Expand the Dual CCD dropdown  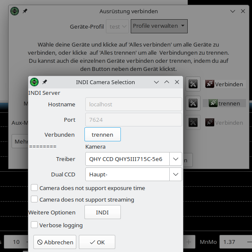click(176, 174)
